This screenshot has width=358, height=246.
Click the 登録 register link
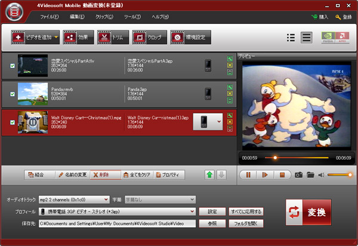click(344, 17)
